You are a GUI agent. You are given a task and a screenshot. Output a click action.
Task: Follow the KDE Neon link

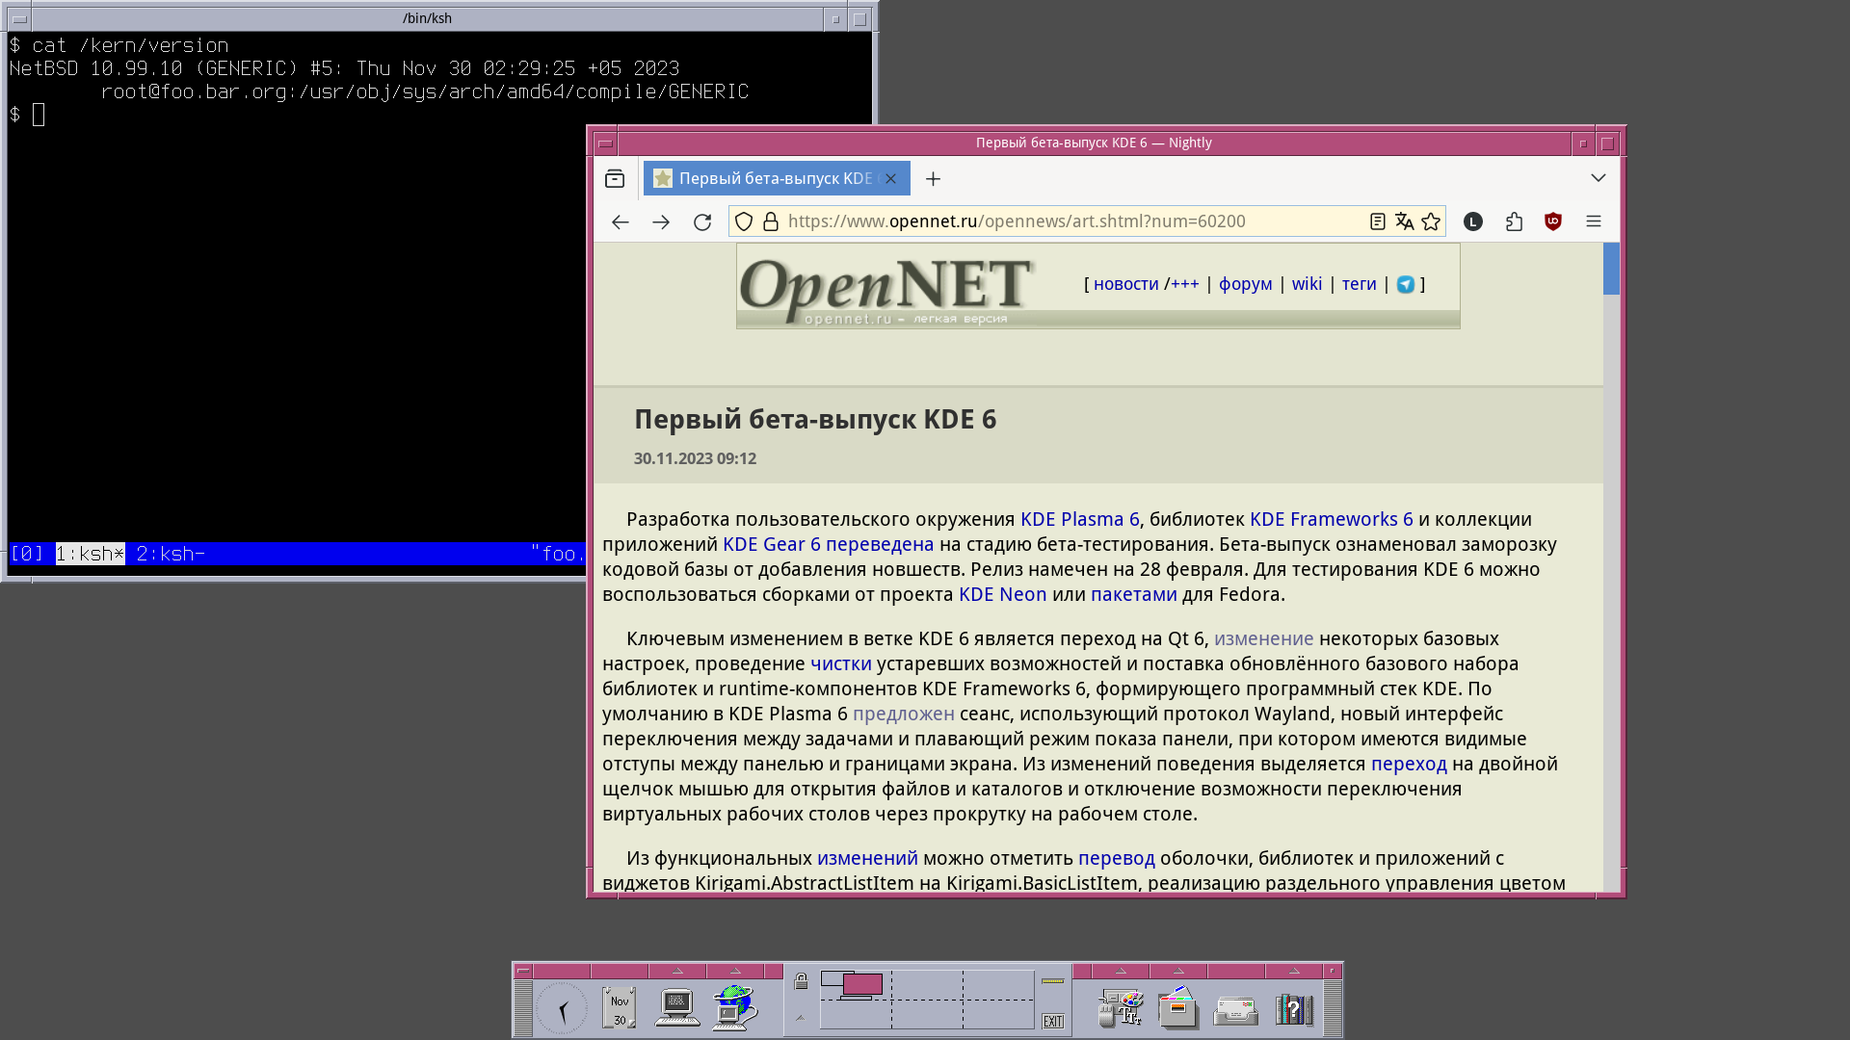pos(1002,595)
